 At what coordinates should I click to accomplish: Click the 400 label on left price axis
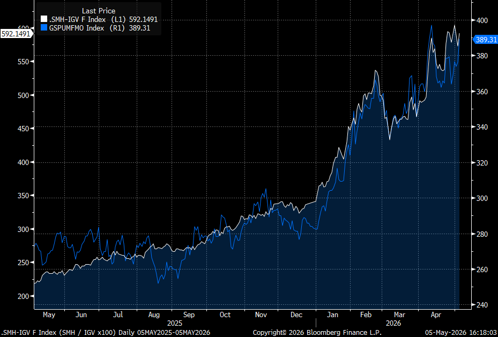tap(23, 162)
